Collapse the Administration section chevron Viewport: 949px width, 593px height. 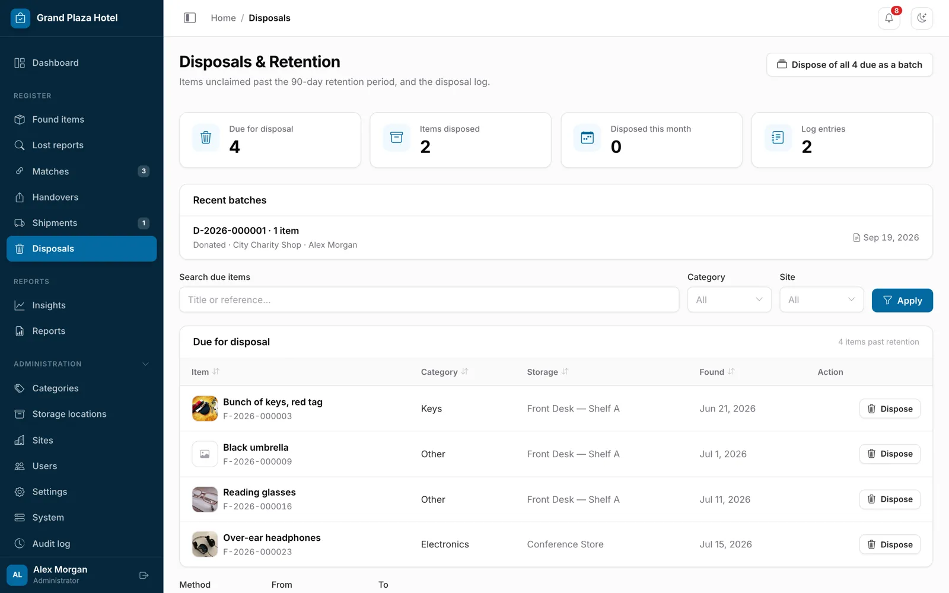[145, 364]
